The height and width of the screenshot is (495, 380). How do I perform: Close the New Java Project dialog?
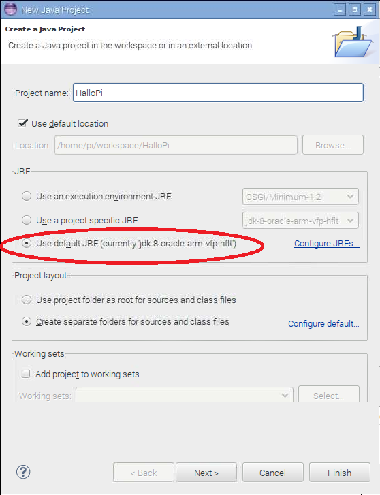click(370, 10)
